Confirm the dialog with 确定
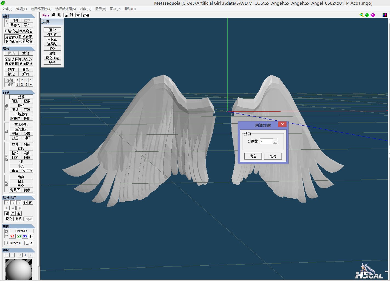Viewport: 390px width, 281px height. click(253, 156)
